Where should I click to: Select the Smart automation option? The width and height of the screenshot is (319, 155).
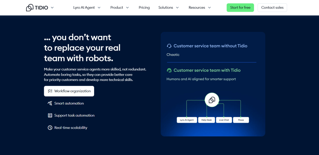click(69, 103)
